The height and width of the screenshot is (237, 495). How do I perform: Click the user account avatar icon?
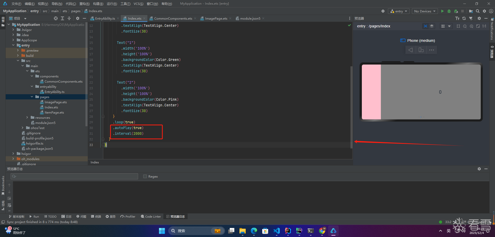(x=491, y=11)
